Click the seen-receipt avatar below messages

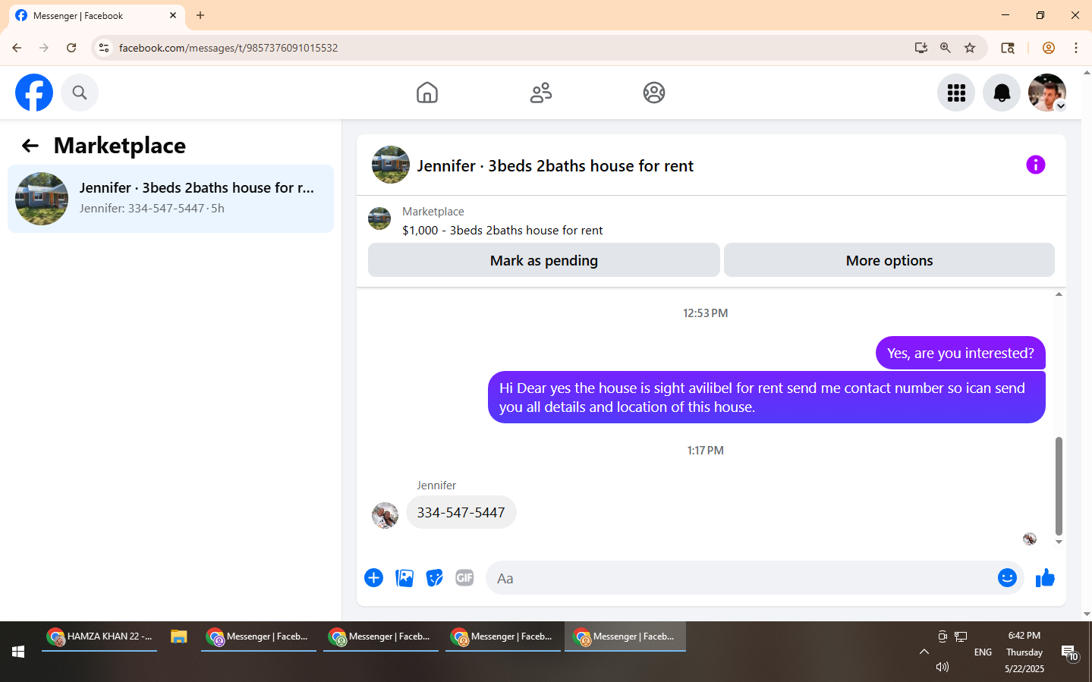coord(1030,539)
